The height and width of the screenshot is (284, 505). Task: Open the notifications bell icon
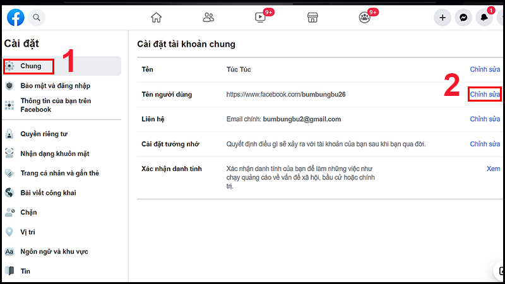[x=484, y=18]
